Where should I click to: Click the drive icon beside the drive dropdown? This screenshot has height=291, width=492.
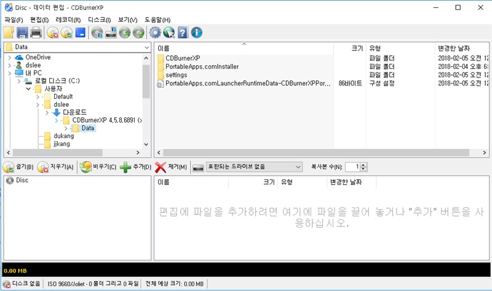[x=198, y=167]
